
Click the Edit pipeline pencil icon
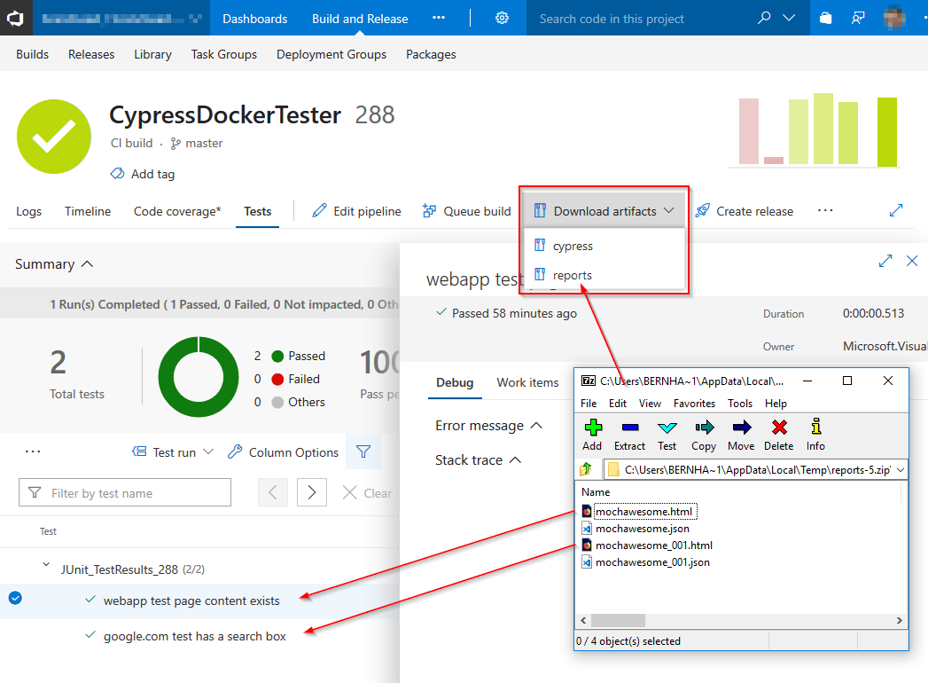319,210
